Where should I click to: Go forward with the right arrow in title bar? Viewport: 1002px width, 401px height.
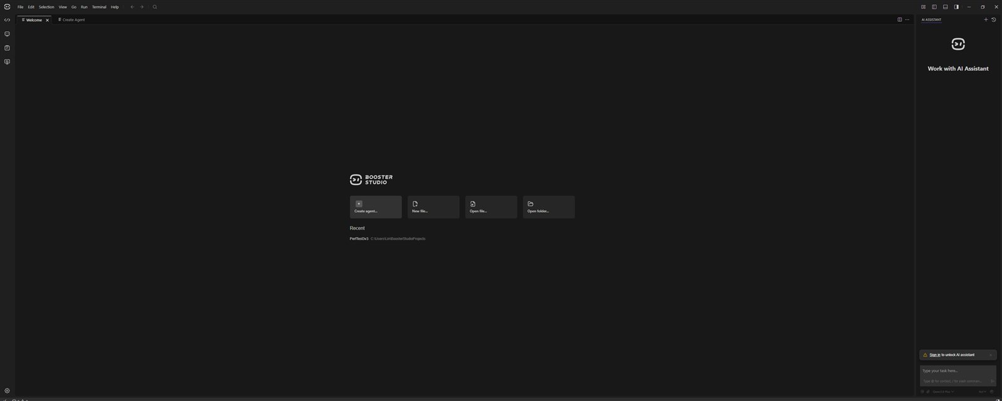pos(142,7)
